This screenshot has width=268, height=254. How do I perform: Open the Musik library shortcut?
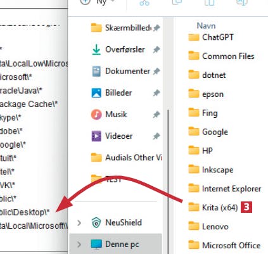tap(109, 115)
